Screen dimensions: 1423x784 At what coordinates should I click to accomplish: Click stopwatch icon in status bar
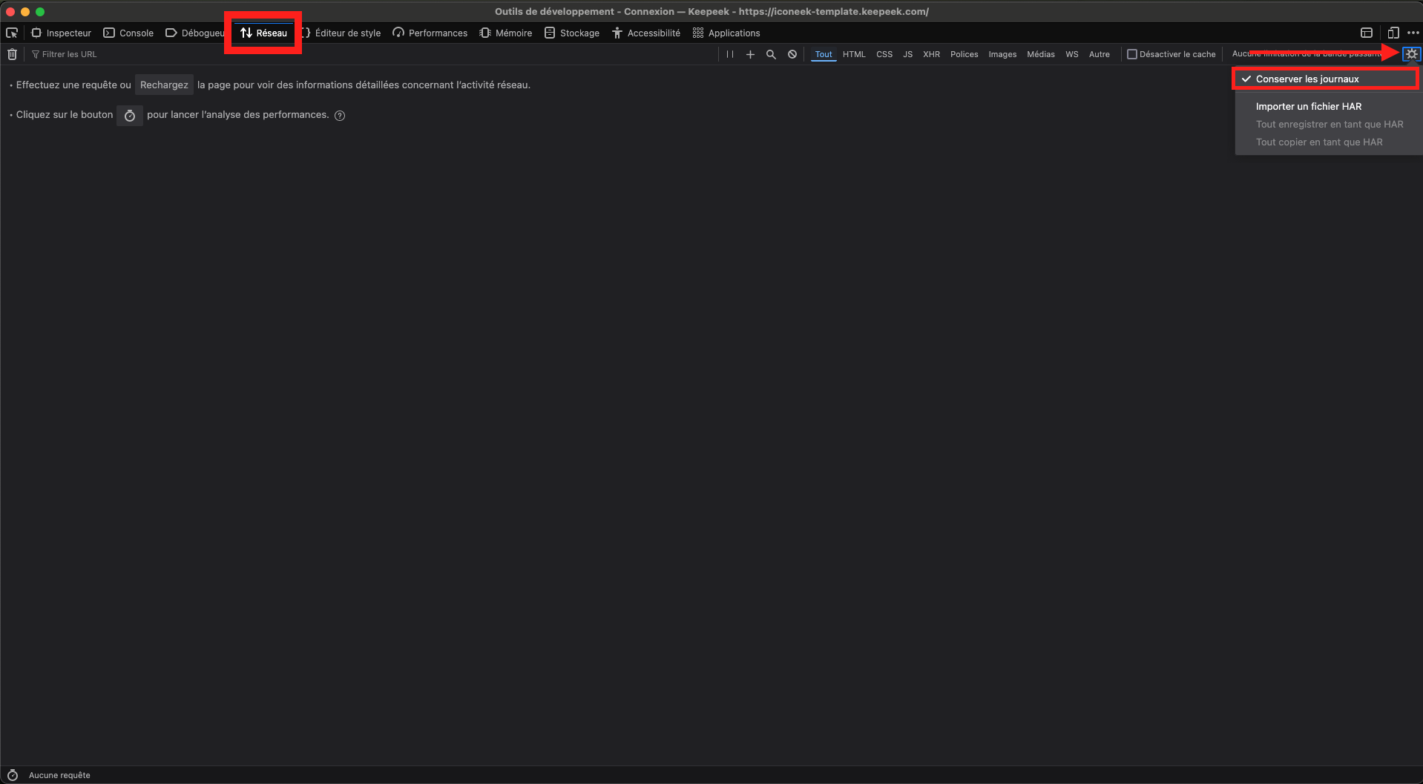pyautogui.click(x=13, y=775)
